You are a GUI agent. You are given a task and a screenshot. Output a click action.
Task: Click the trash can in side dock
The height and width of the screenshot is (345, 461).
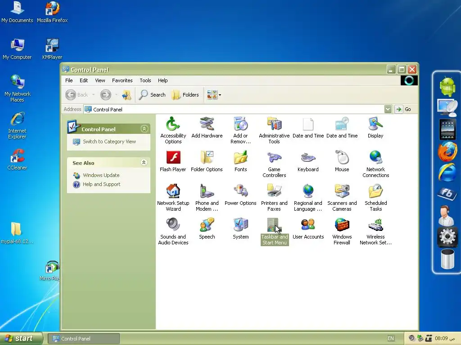coord(447,258)
